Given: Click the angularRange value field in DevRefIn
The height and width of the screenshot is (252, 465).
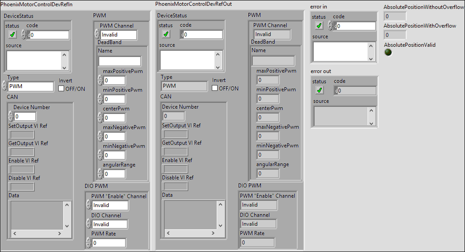Looking at the screenshot, I should pos(114,174).
